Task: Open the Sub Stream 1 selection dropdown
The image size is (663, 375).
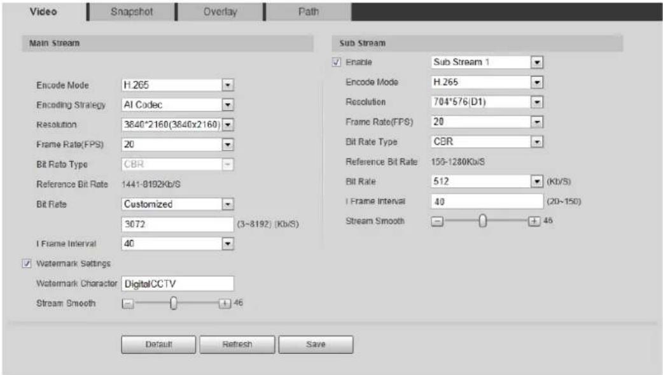Action: tap(487, 62)
